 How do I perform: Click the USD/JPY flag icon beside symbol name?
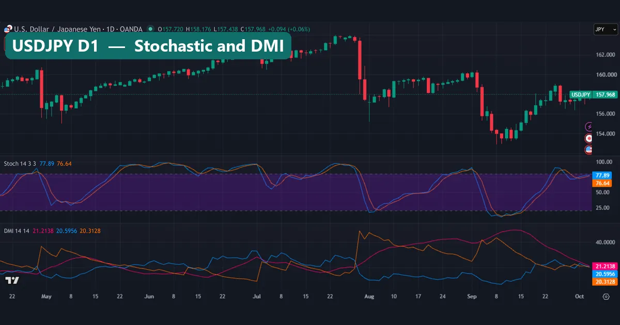click(x=9, y=29)
